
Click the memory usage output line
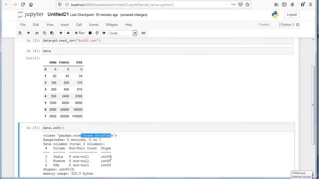68,174
